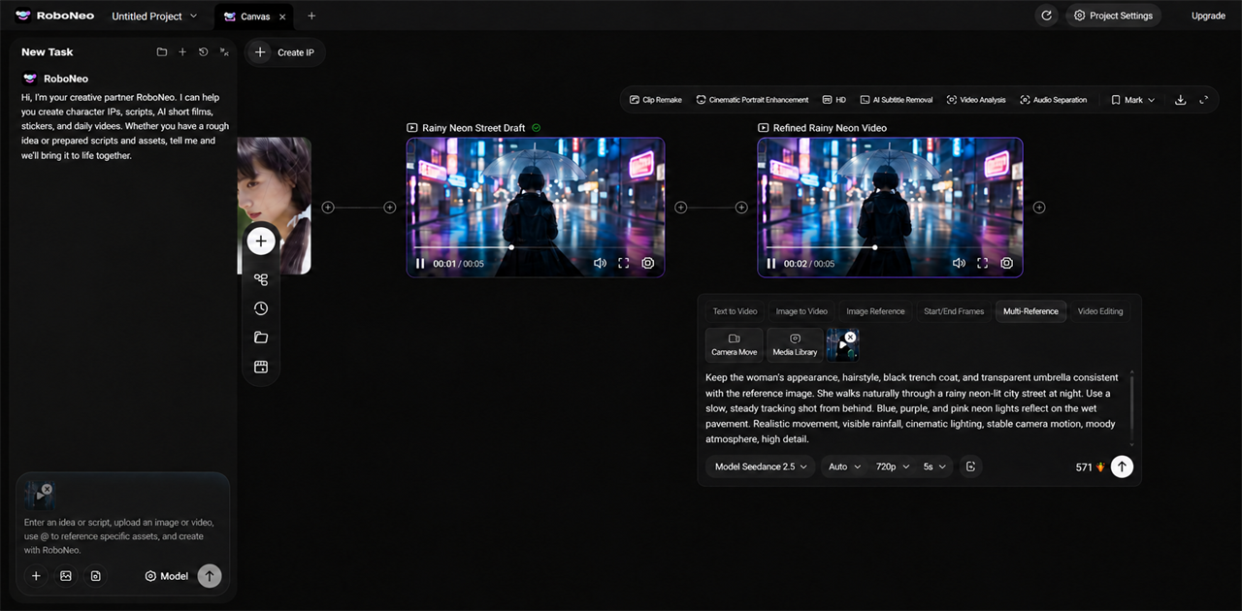This screenshot has height=611, width=1242.
Task: Switch to Image to Video tab
Action: tap(801, 311)
